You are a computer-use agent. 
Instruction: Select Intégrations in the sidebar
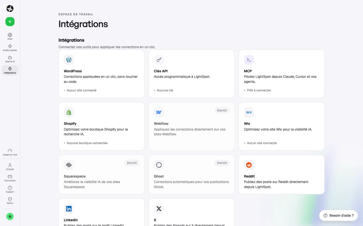(10, 70)
